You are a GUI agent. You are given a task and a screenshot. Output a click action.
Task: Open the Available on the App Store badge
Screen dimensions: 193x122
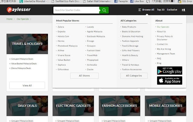[169, 80]
